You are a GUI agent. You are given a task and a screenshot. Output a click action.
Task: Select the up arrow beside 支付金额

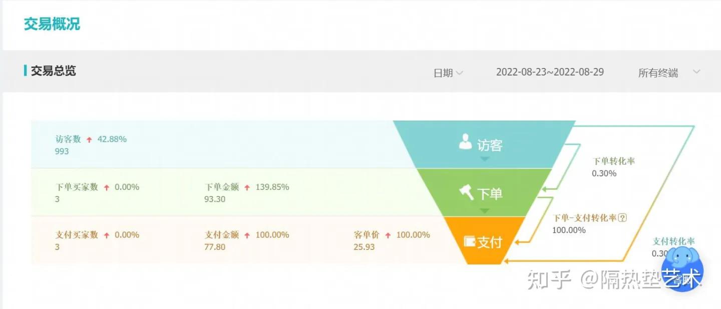[x=246, y=234]
